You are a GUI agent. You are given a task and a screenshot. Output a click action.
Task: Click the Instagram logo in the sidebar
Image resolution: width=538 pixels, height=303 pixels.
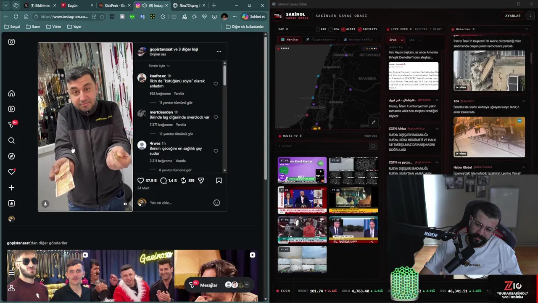[x=11, y=42]
